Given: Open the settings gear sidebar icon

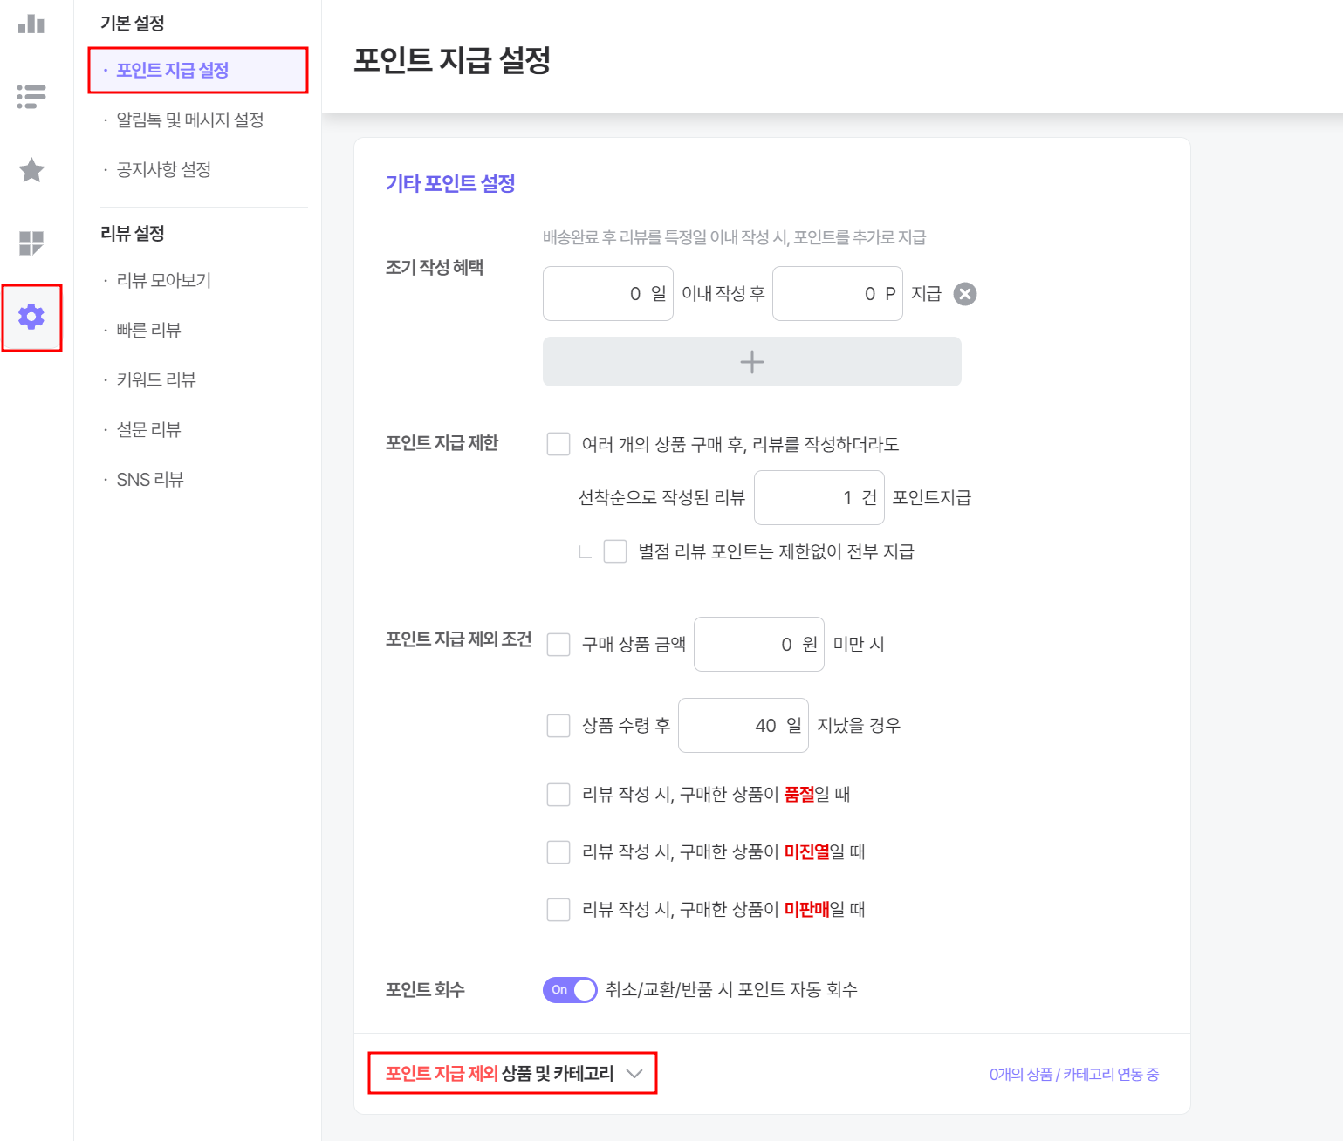Looking at the screenshot, I should pos(31,317).
